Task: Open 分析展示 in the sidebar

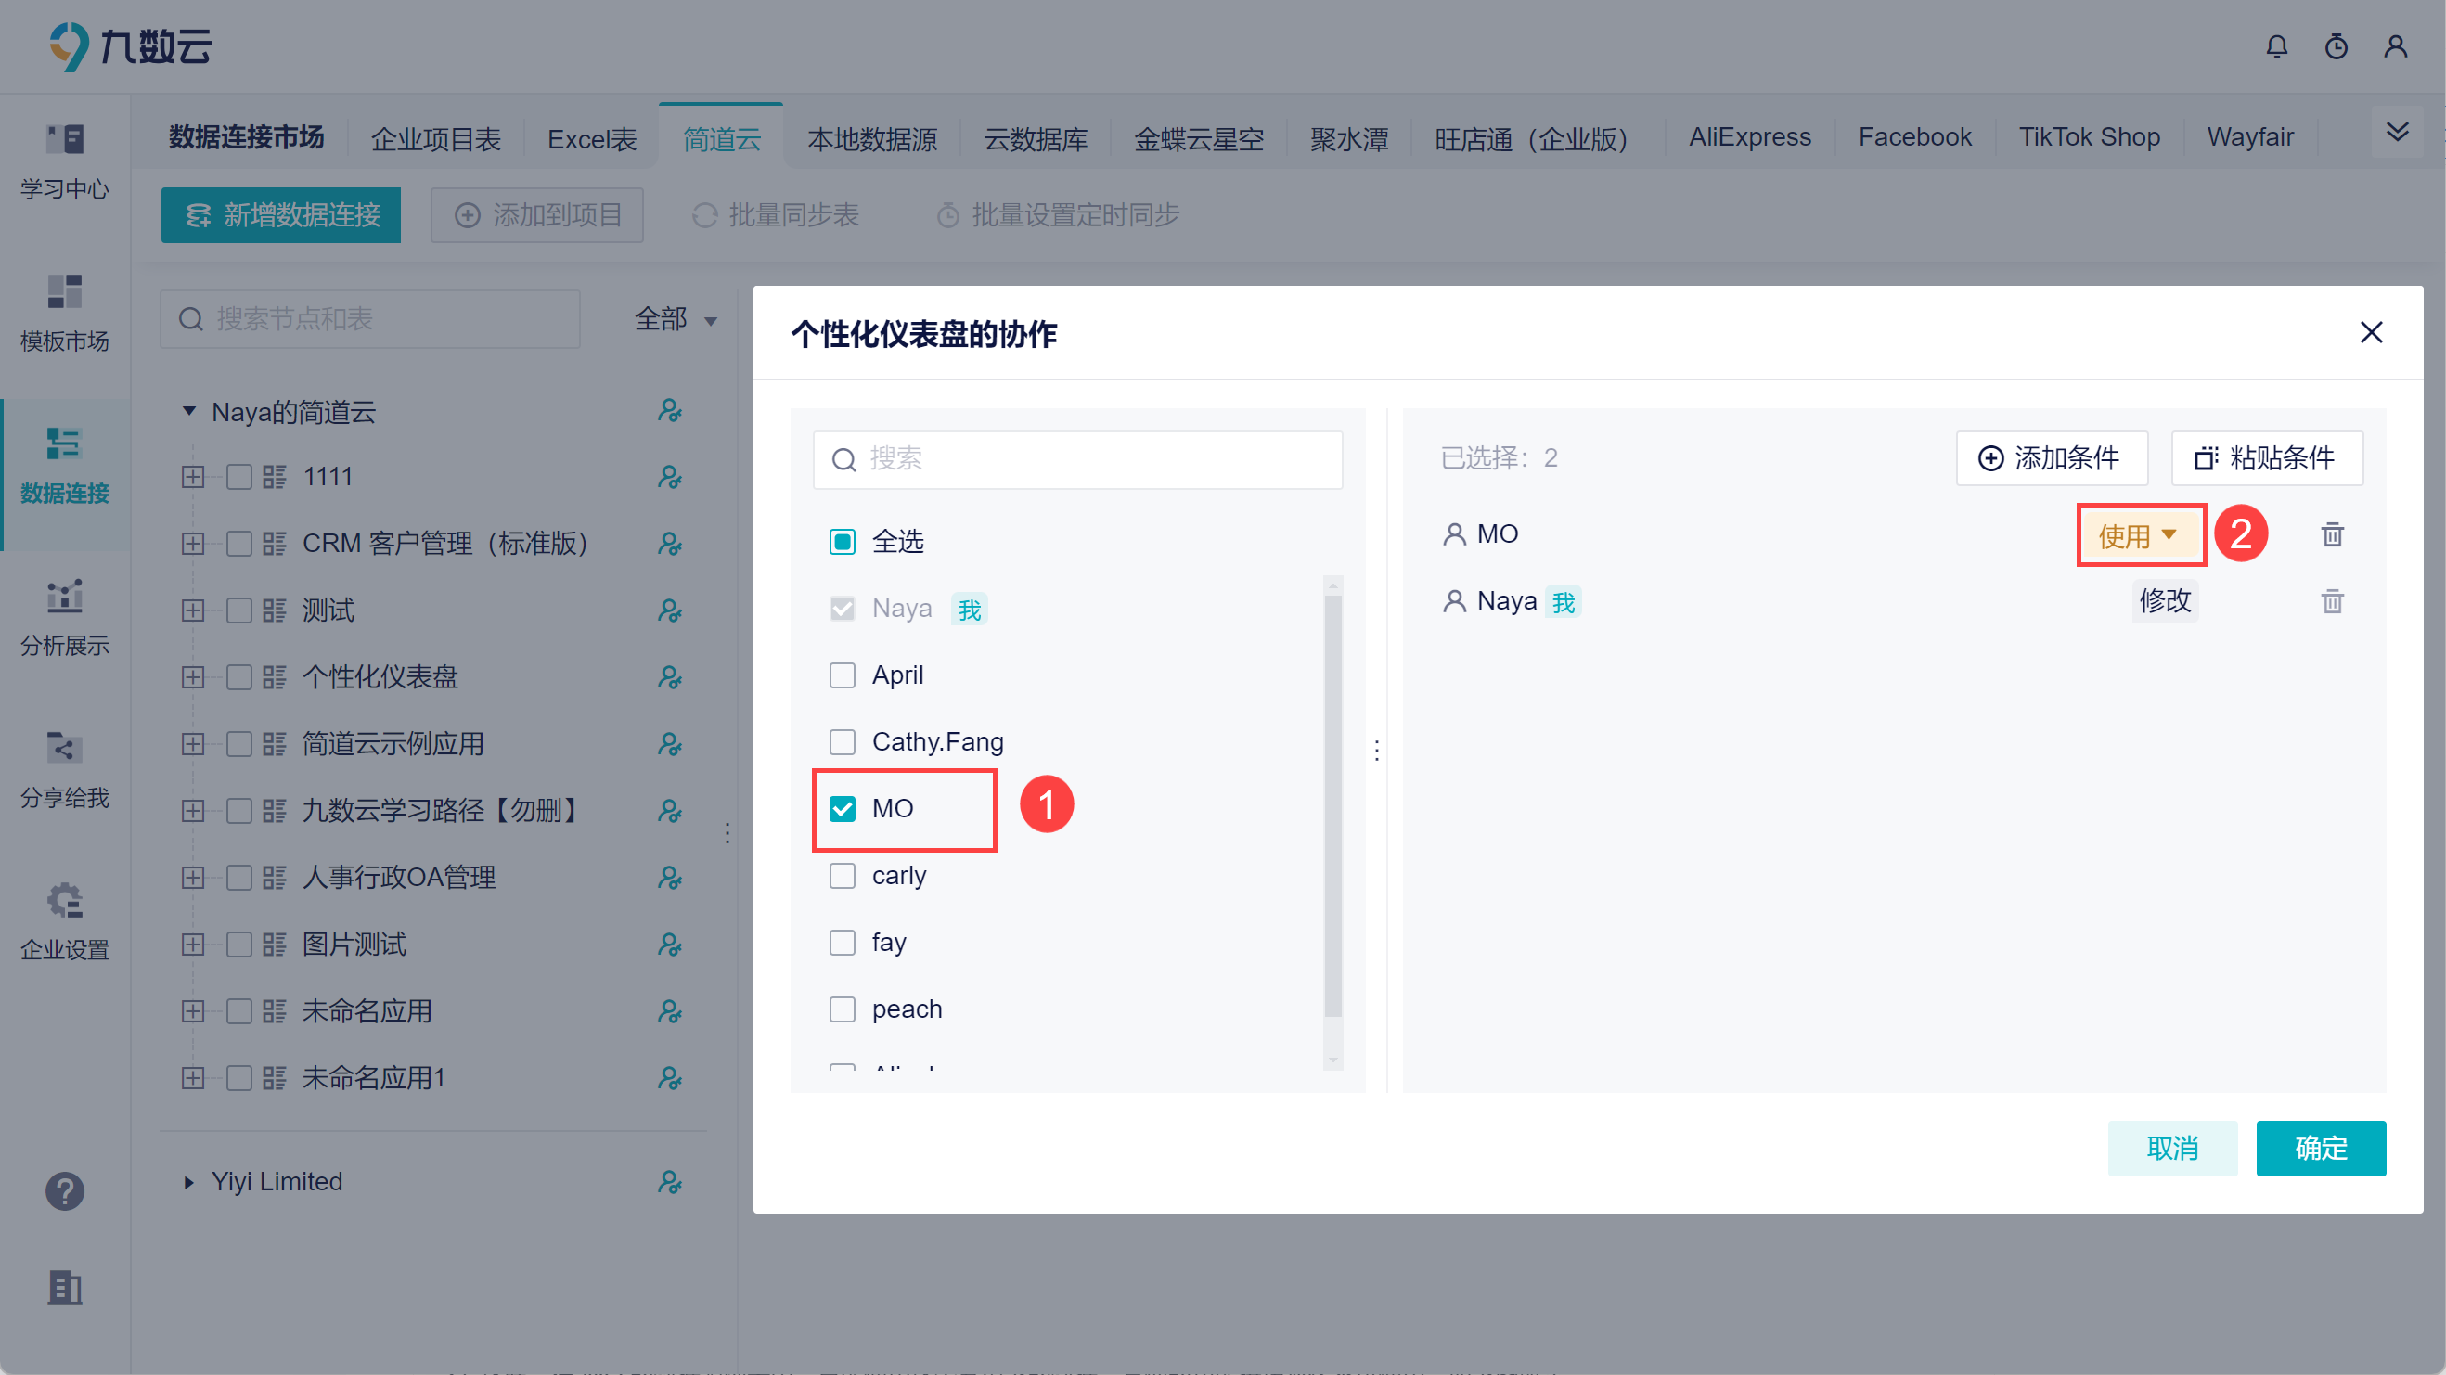Action: 65,616
